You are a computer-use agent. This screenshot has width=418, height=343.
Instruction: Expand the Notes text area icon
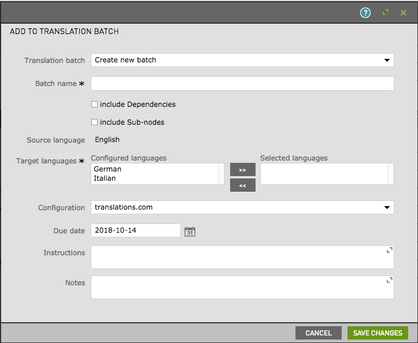click(x=389, y=280)
